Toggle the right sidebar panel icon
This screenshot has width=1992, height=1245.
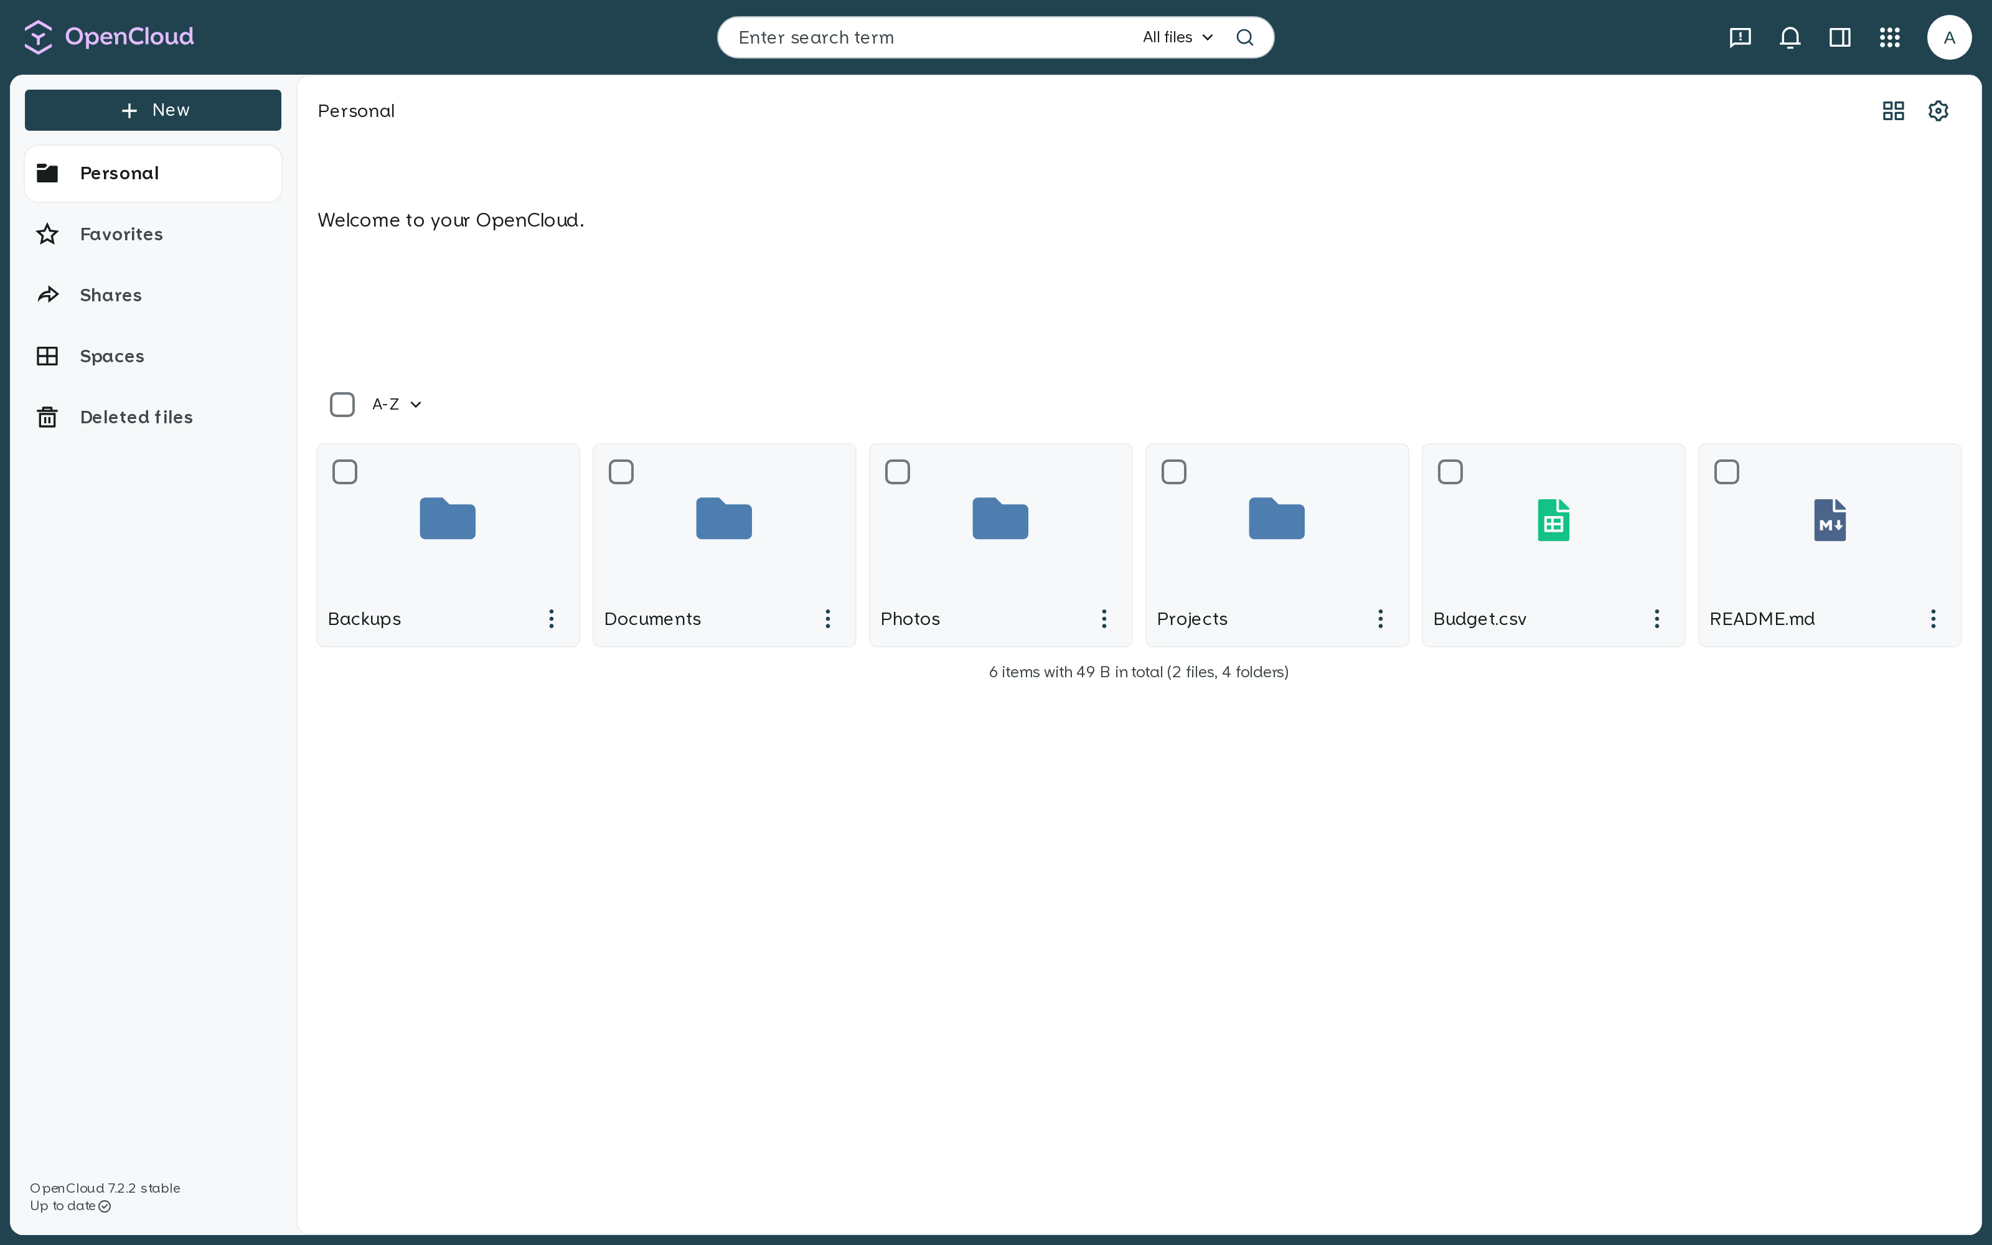click(1839, 37)
